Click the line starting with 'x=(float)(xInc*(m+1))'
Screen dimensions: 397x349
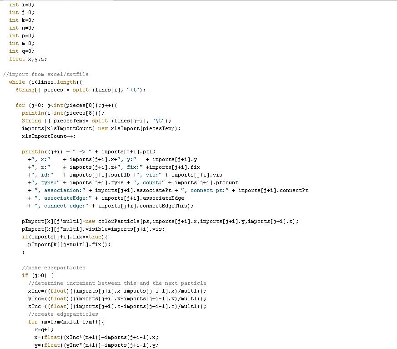[96, 337]
